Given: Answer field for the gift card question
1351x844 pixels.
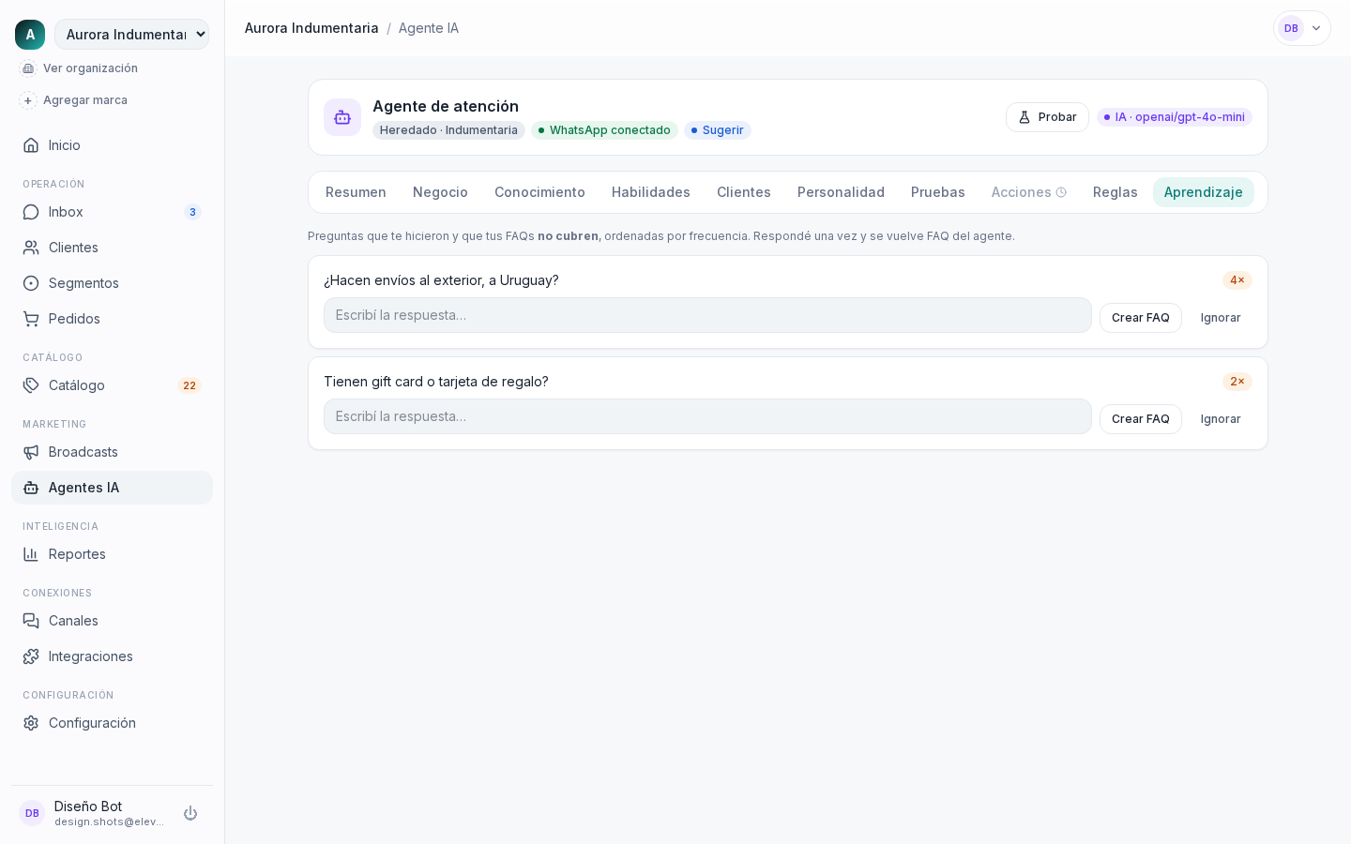Looking at the screenshot, I should tap(707, 416).
